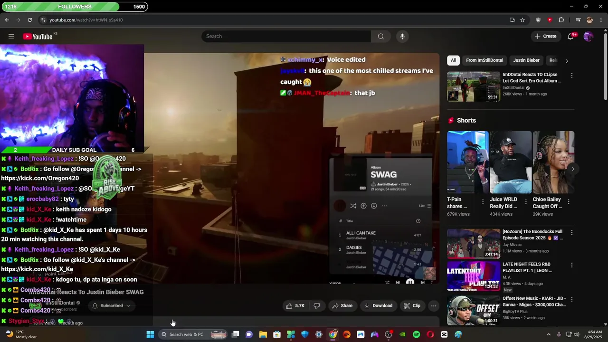The image size is (608, 342).
Task: Click the Clip button
Action: [412, 306]
